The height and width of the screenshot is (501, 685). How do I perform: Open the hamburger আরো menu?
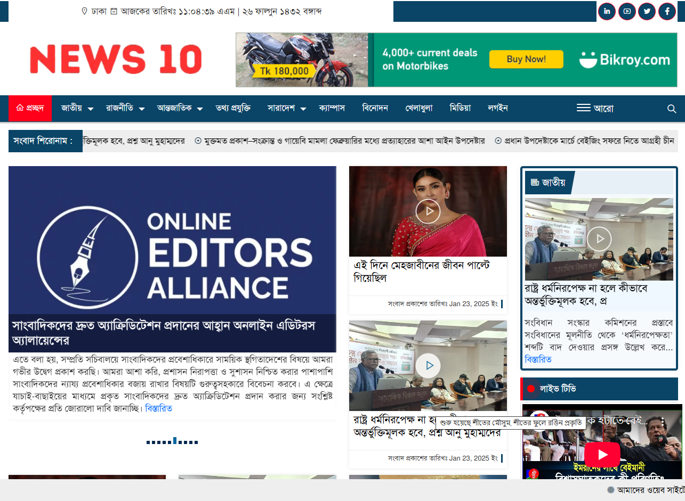(x=594, y=109)
